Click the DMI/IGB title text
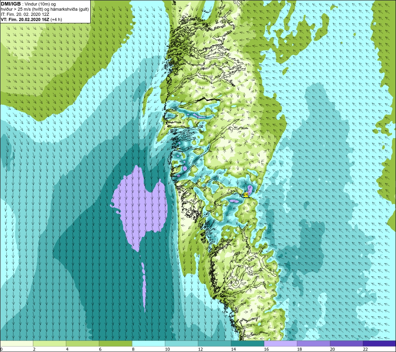 coord(11,4)
